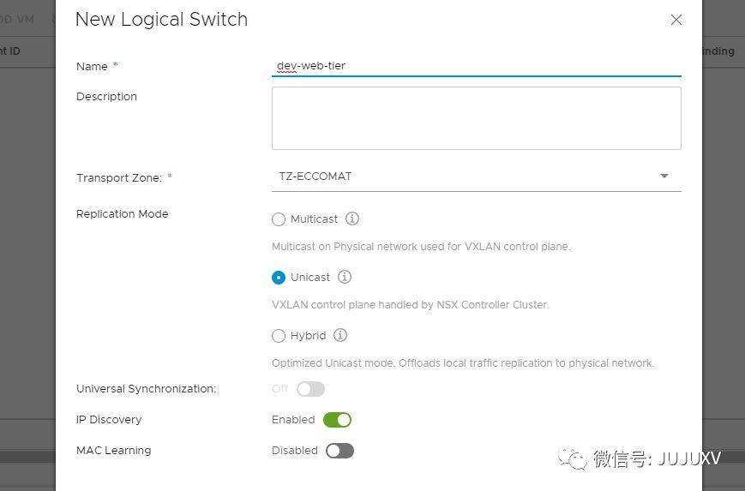
Task: Disable the IP Discovery toggle
Action: point(337,420)
